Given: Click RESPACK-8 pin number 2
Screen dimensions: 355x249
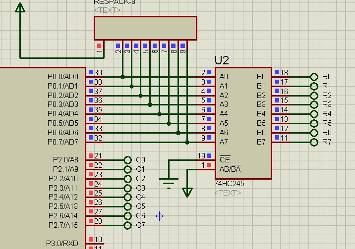Looking at the screenshot, I should (x=118, y=51).
